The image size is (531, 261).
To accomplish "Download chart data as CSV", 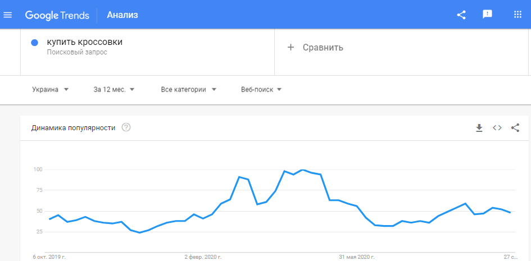I will 479,128.
